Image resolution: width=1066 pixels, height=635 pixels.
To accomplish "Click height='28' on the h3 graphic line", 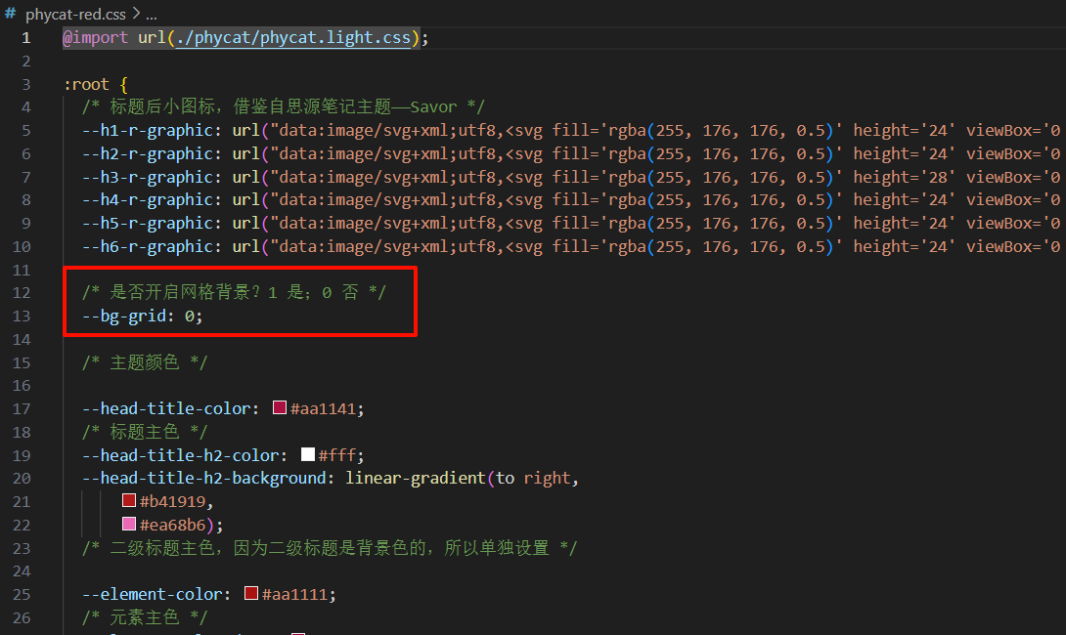I will pyautogui.click(x=905, y=177).
